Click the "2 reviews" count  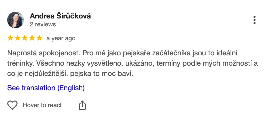pos(43,25)
